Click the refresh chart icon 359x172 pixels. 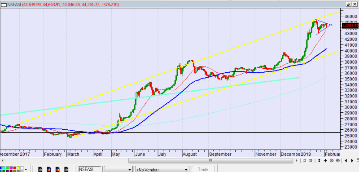pyautogui.click(x=304, y=161)
